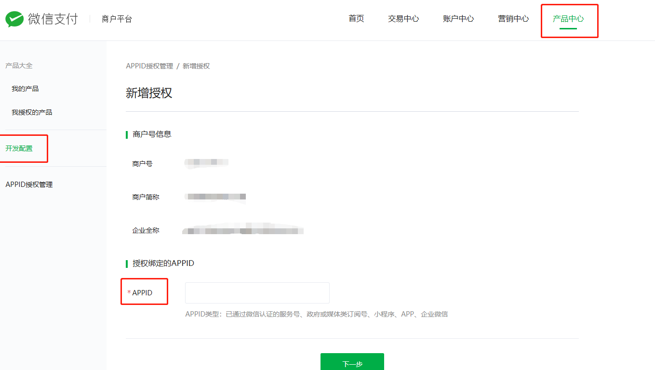655x370 pixels.
Task: Open the 交易中心 tab
Action: [x=403, y=19]
